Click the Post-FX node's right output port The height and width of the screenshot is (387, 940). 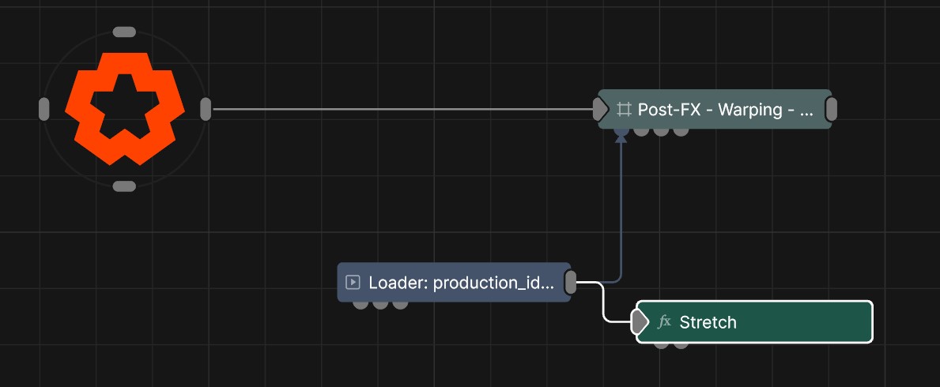[831, 109]
